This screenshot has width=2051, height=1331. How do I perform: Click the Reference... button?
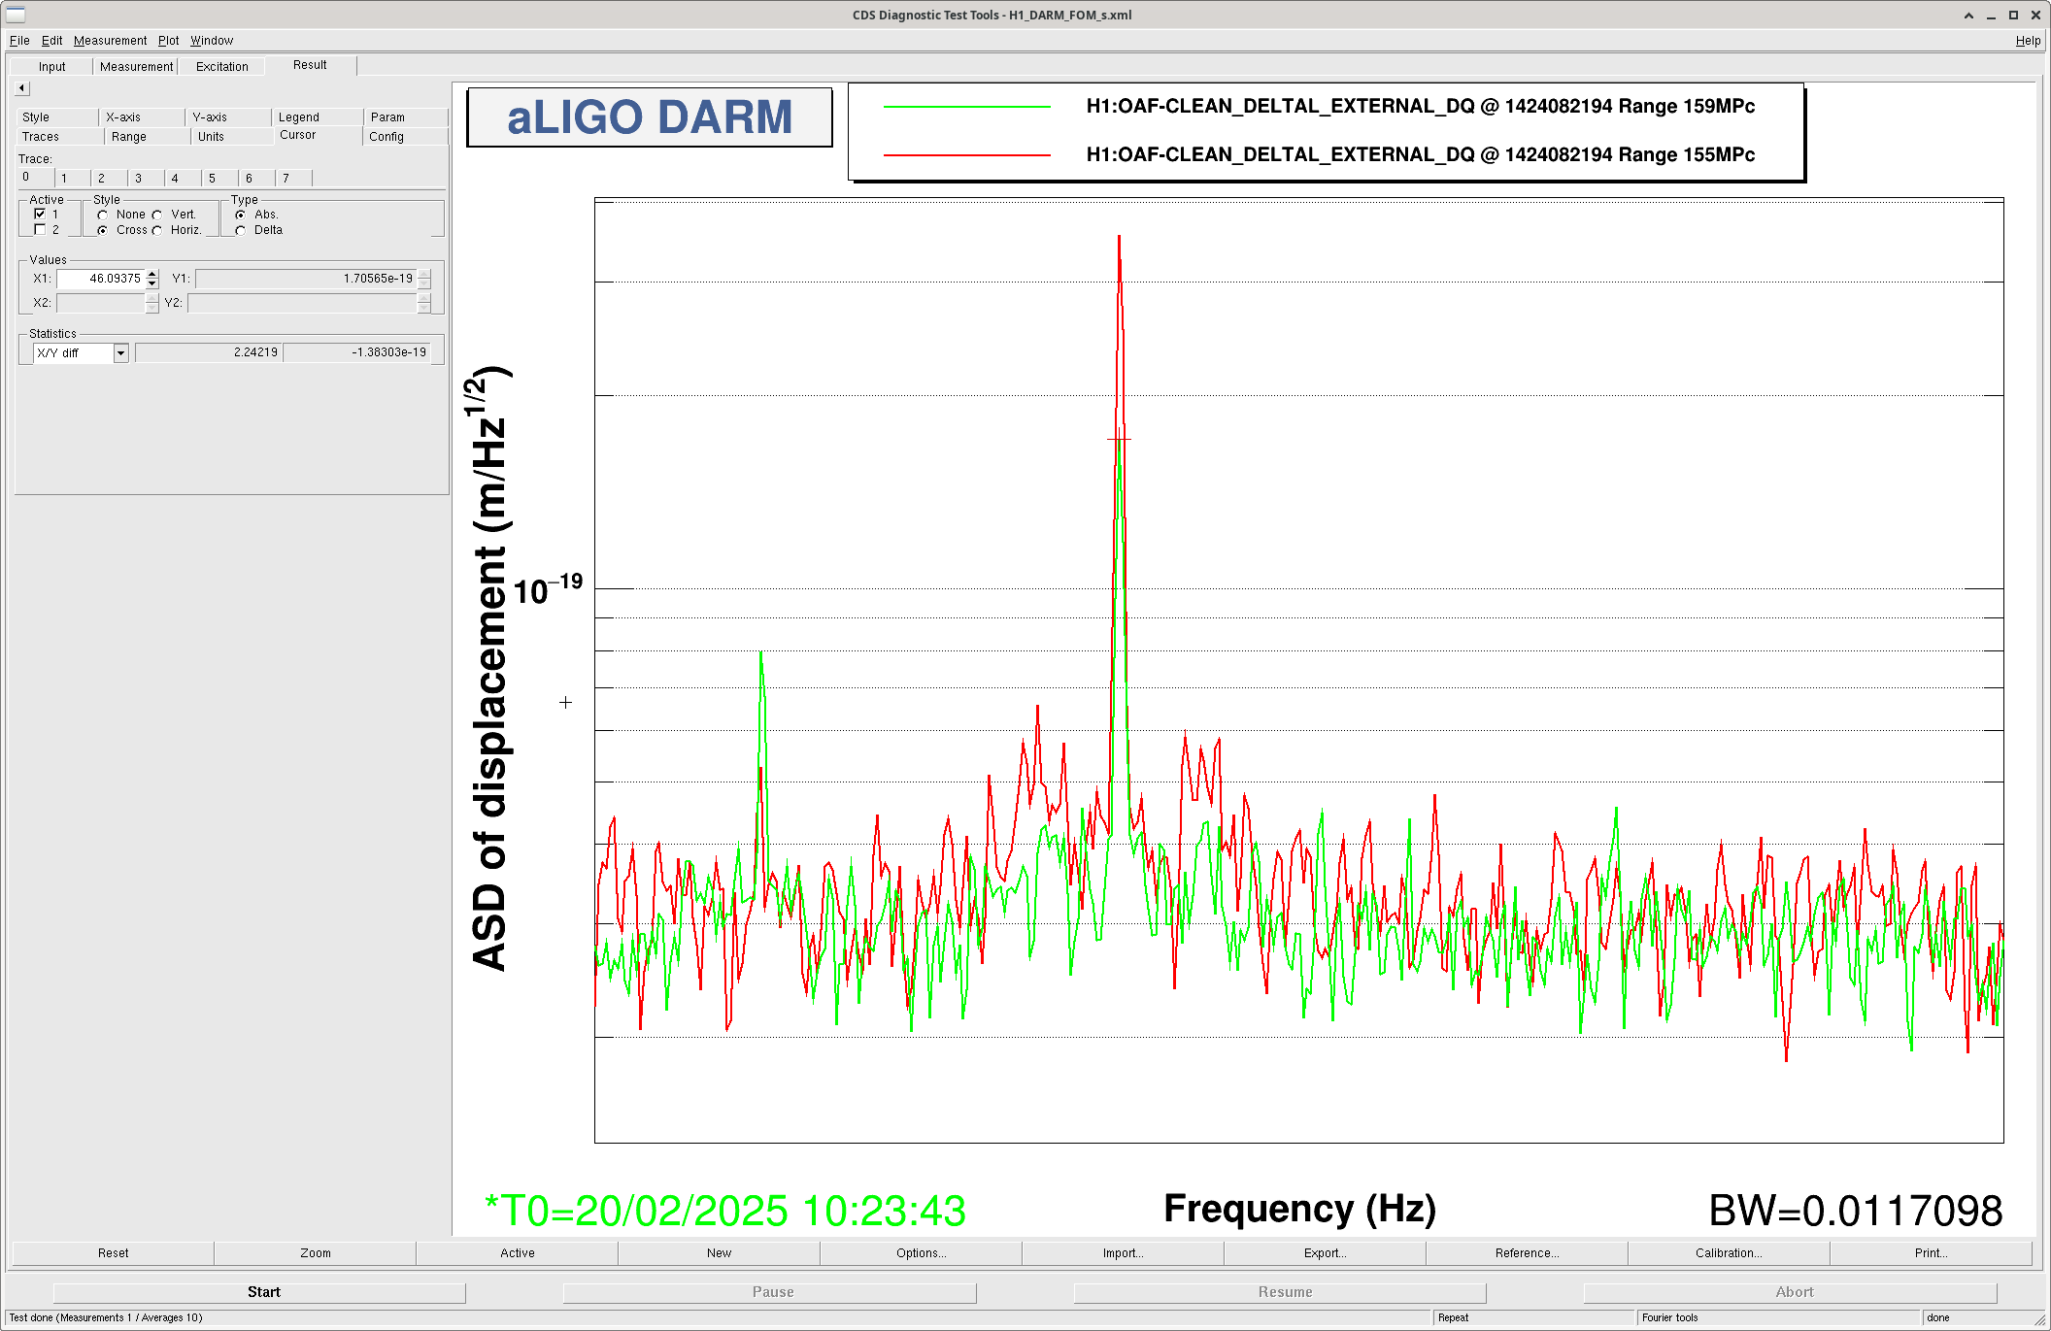pos(1528,1253)
